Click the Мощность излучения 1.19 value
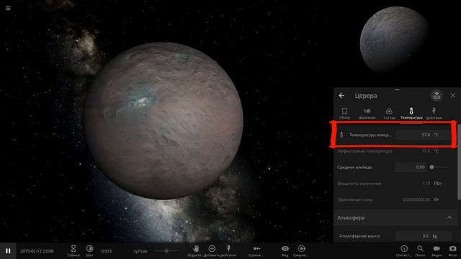Viewport: 461px width, 259px height. pyautogui.click(x=426, y=183)
